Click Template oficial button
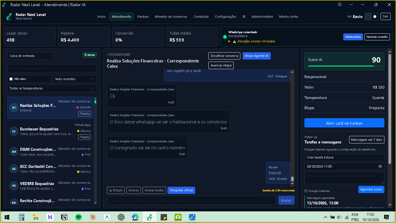The width and height of the screenshot is (396, 223). 181,190
